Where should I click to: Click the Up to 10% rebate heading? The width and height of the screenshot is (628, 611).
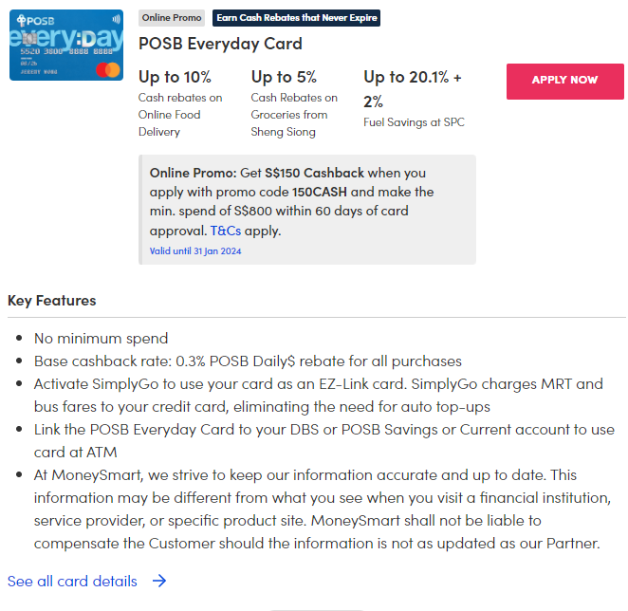point(175,77)
